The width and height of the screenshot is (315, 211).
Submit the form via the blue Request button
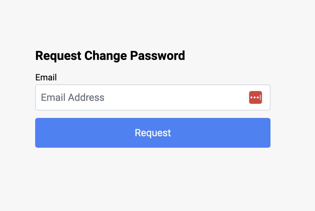click(x=153, y=133)
